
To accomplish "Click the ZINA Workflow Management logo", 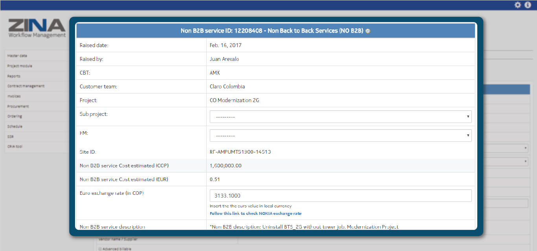I will [x=37, y=28].
